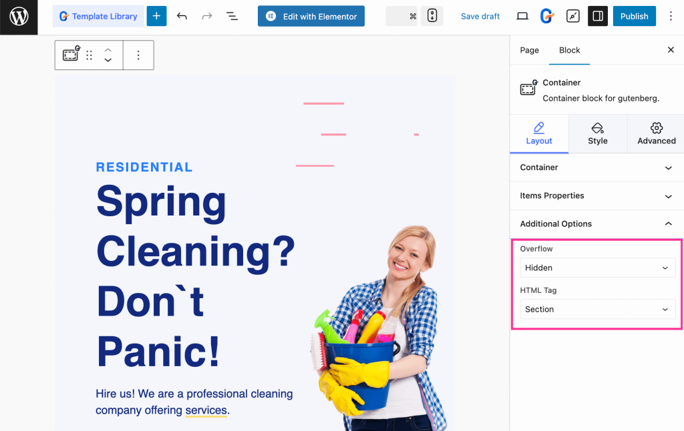The height and width of the screenshot is (431, 684).
Task: Select the Container block icon in block toolbar
Action: point(70,55)
